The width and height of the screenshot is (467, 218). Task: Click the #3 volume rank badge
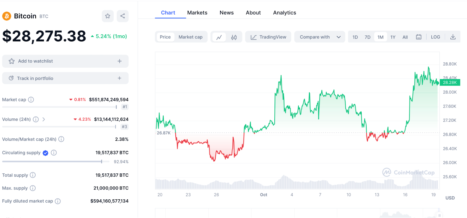coord(125,127)
